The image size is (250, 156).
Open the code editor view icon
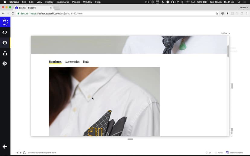(x=5, y=32)
